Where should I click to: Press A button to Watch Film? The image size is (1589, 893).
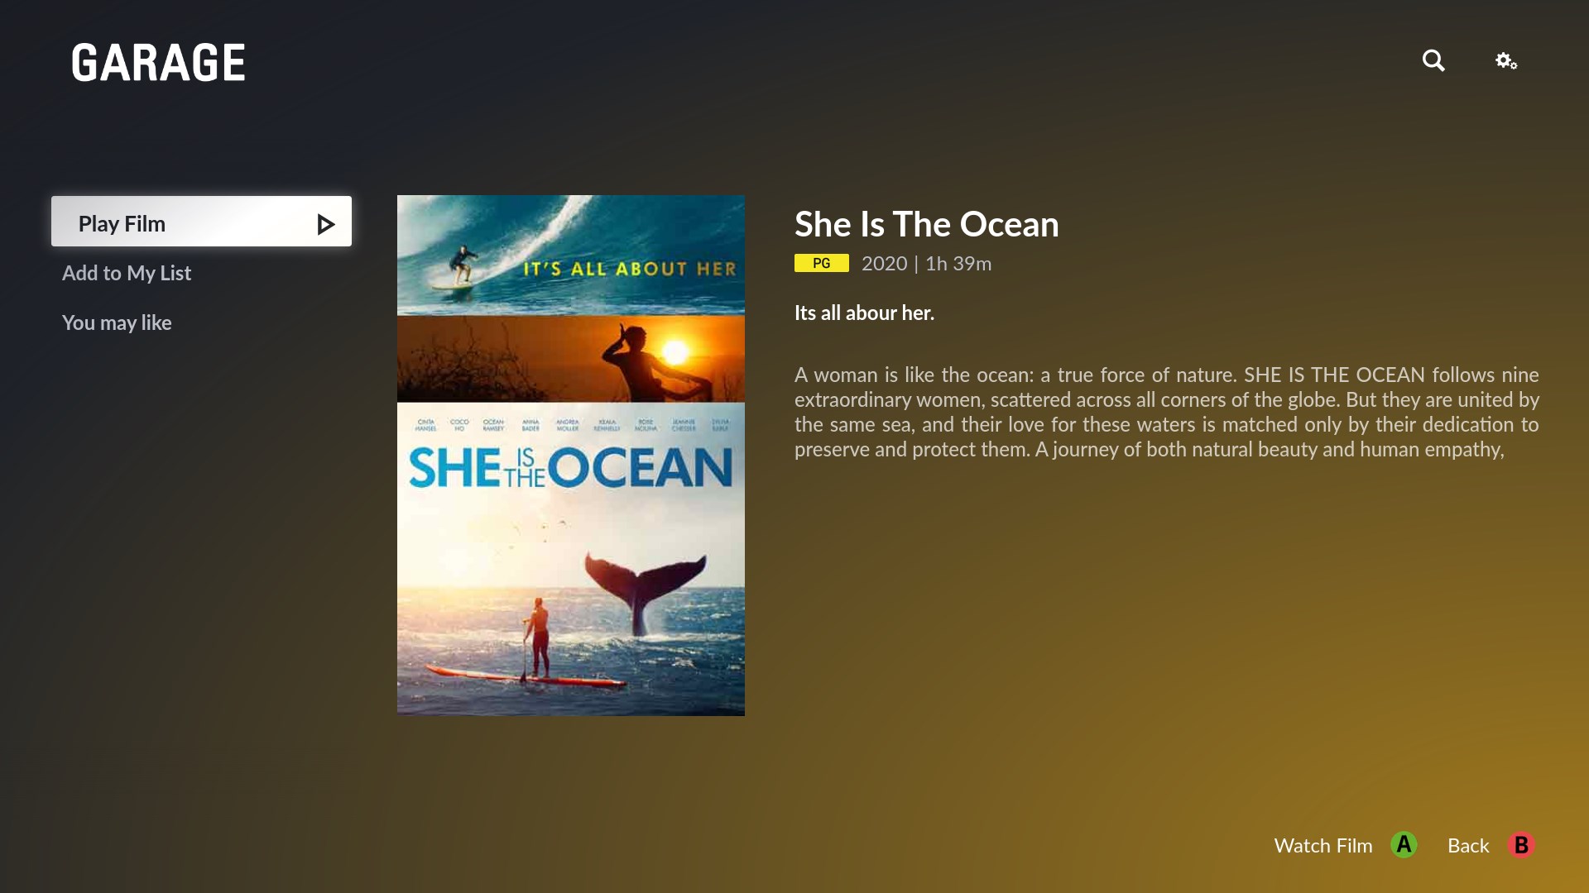pos(1405,845)
